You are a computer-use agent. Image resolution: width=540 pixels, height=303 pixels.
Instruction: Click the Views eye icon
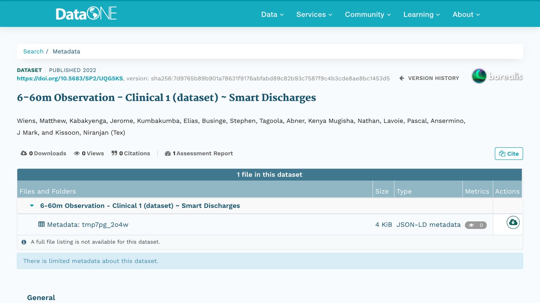click(x=77, y=153)
